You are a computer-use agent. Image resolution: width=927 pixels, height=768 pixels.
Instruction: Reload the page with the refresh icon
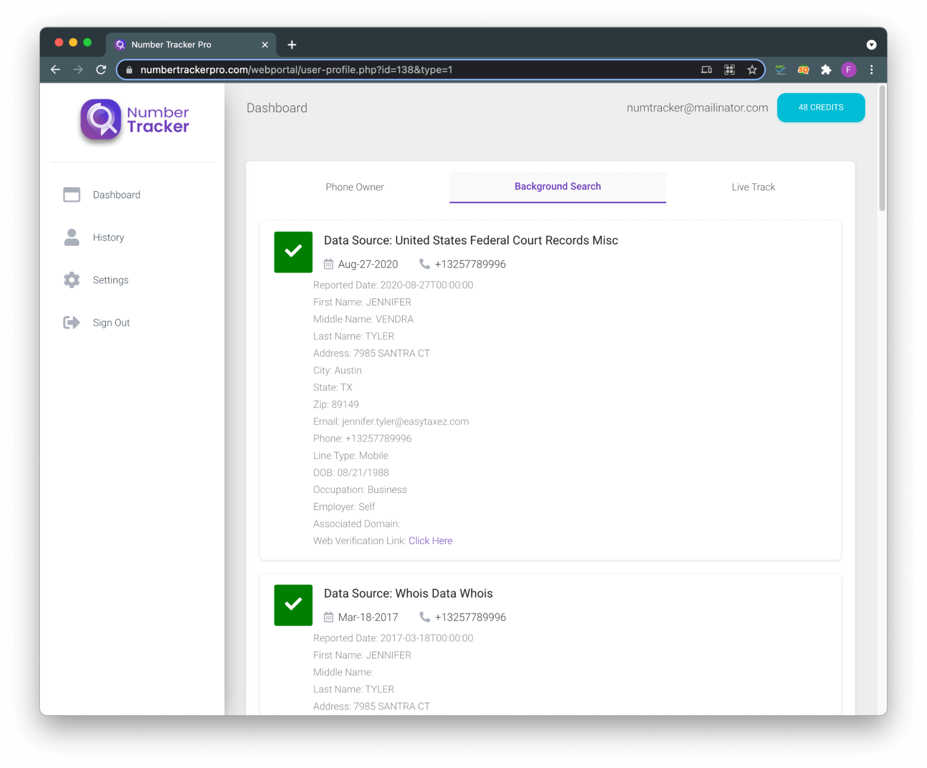(101, 70)
